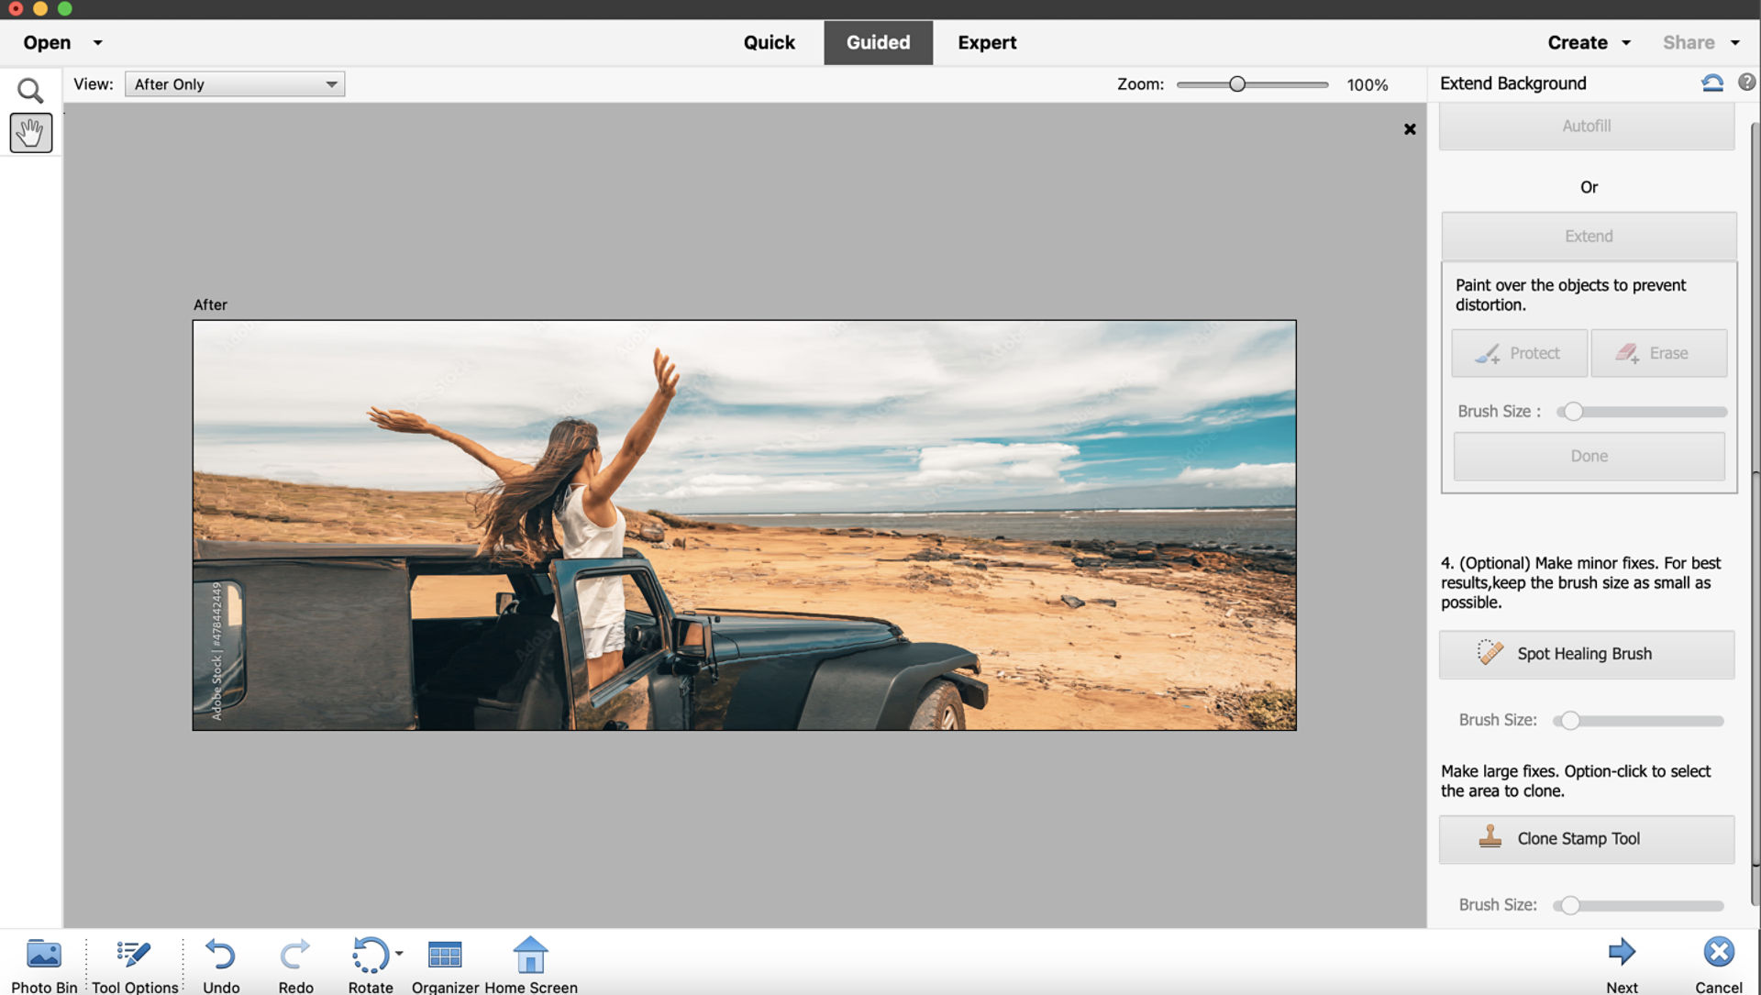Click the Redo arrow icon
The image size is (1761, 995).
(295, 956)
